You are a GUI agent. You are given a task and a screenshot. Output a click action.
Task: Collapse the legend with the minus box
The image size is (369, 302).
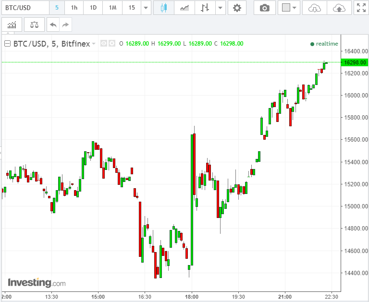click(x=8, y=44)
